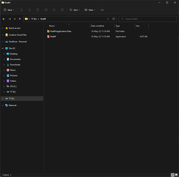Screen dimensions: 179x177
Task: Go up one folder level
Action: 20,19
